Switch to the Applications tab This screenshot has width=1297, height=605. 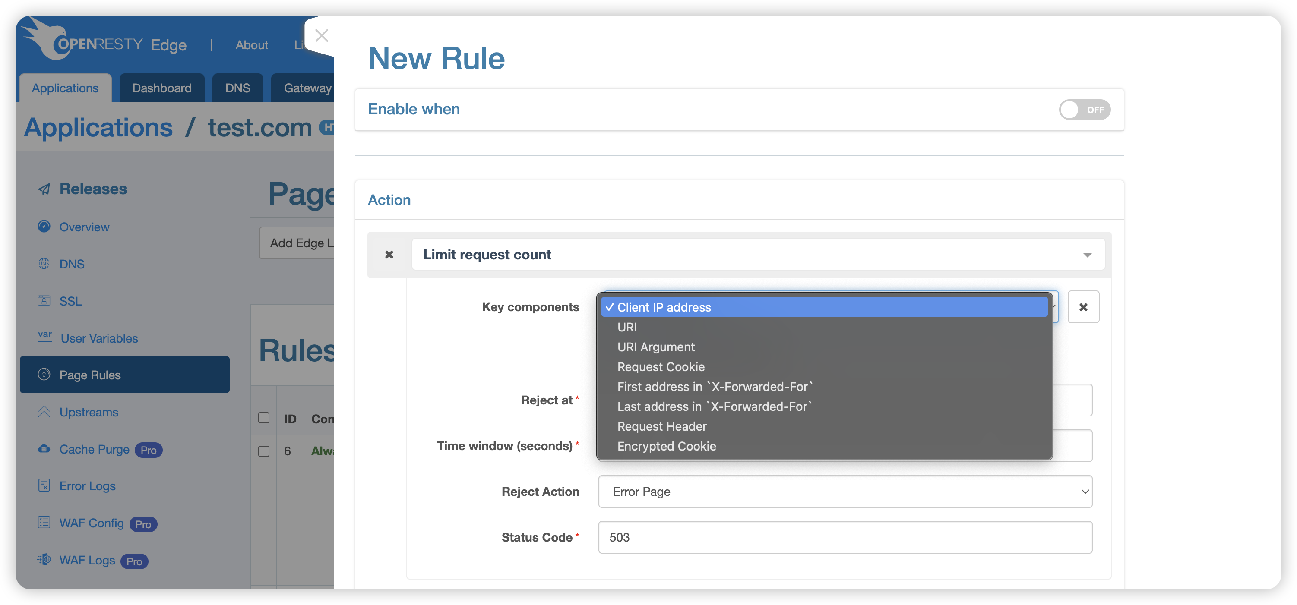[64, 87]
